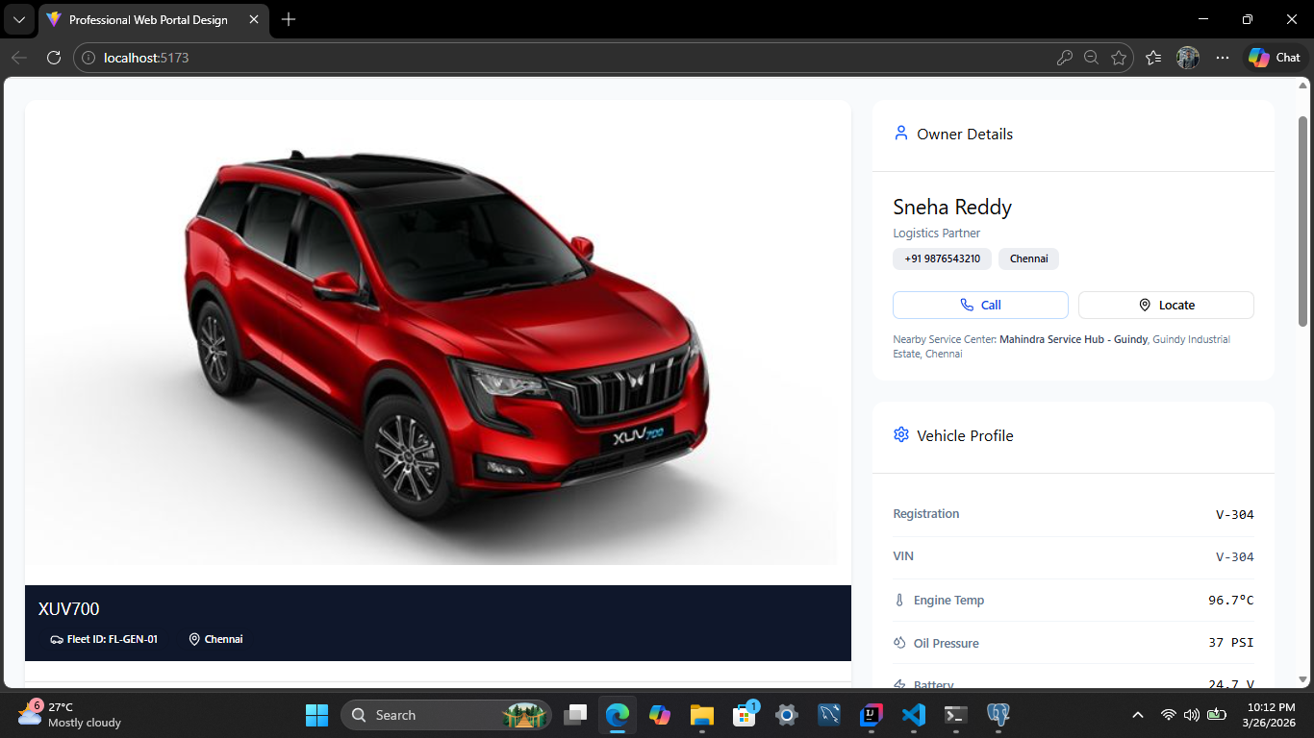Click the taskbar Search box
The width and height of the screenshot is (1314, 738).
click(x=445, y=715)
